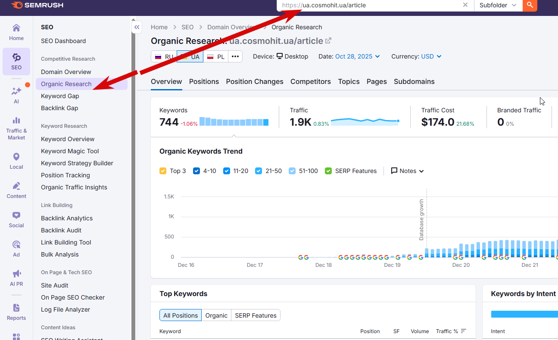Click the Traffic Cost value $174.0
This screenshot has width=558, height=340.
point(438,122)
